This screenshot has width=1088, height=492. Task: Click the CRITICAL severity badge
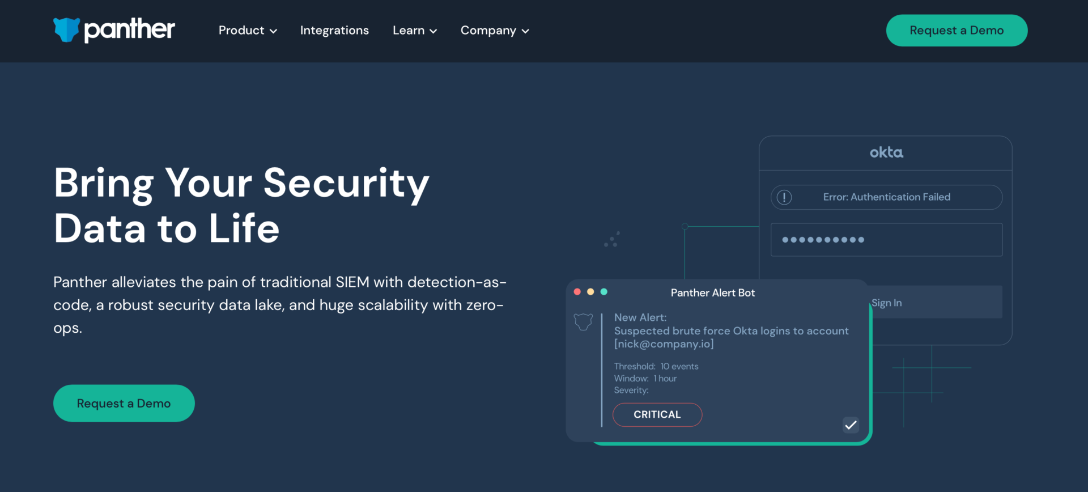[657, 415]
